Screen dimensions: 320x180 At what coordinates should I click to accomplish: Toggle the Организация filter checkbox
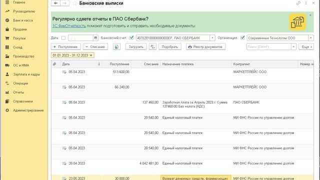[242, 38]
